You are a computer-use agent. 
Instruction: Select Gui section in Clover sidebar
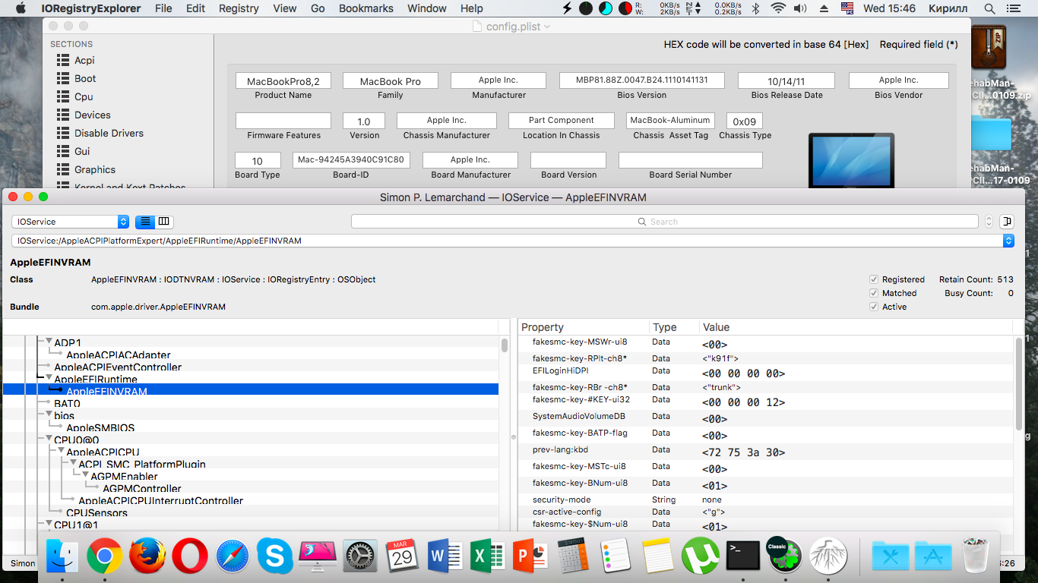[82, 152]
